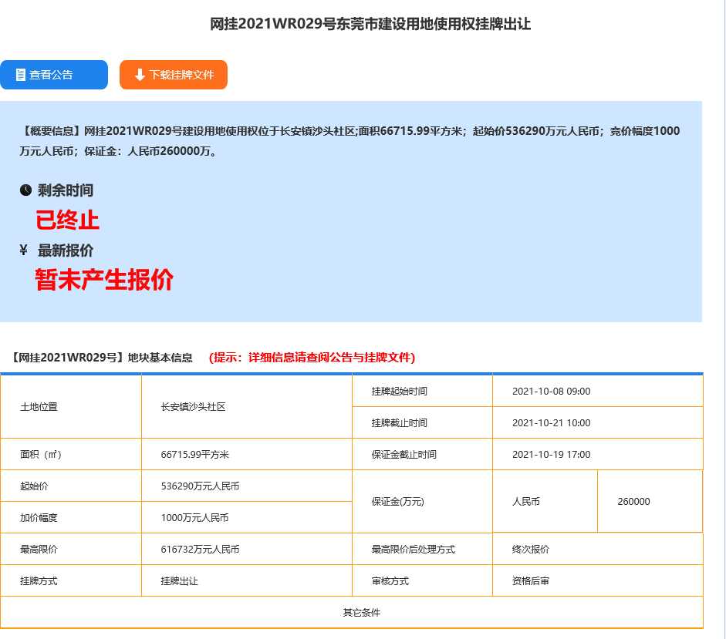Click the 剩余时间 label
Screen dimensions: 726x639
coord(66,190)
